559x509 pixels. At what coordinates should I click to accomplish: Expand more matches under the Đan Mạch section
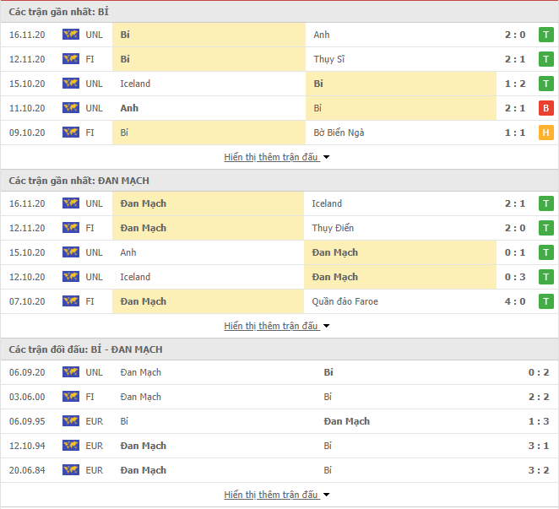[x=277, y=326]
